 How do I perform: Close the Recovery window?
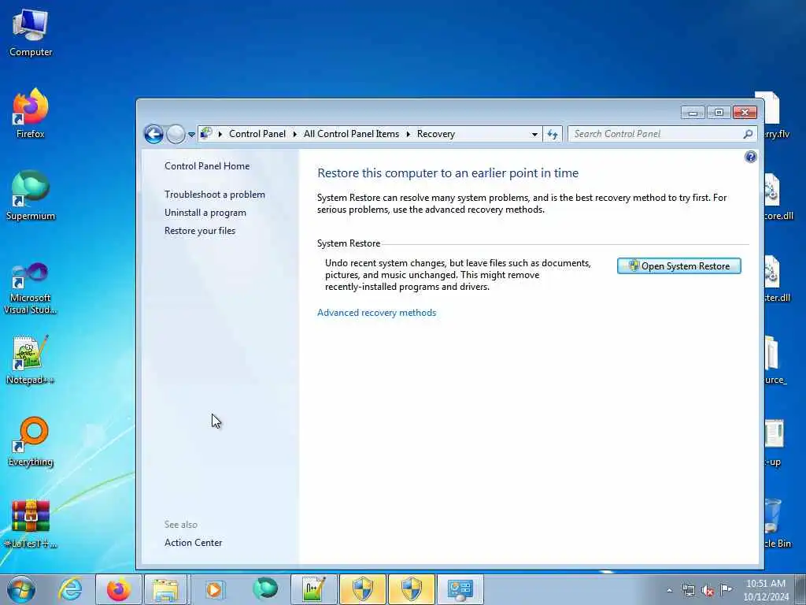pos(745,112)
